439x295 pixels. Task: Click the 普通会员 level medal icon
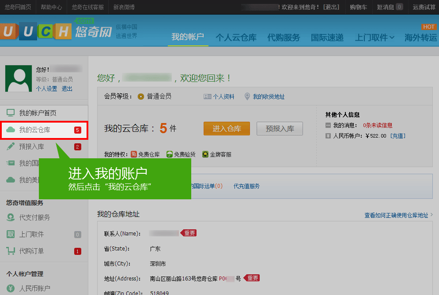click(141, 97)
